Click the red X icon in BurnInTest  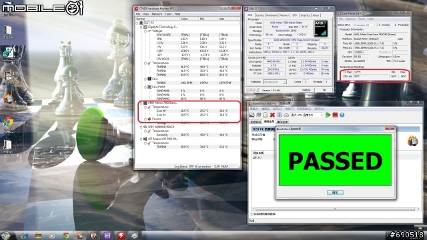272,115
